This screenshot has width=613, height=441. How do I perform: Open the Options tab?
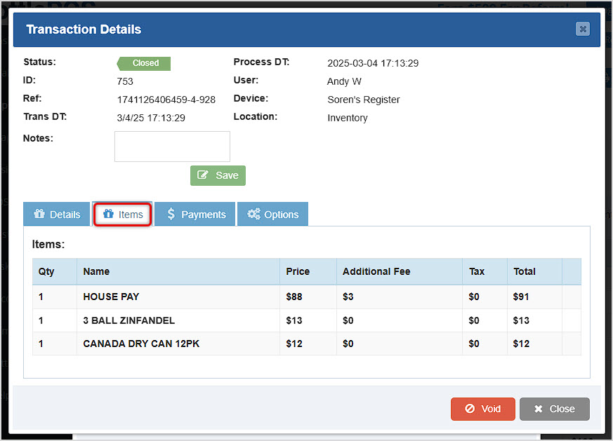[x=272, y=214]
